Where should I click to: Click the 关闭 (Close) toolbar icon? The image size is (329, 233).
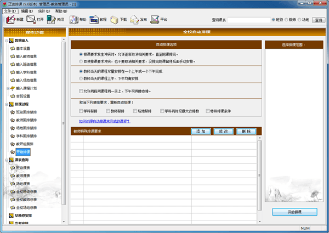tap(56, 20)
